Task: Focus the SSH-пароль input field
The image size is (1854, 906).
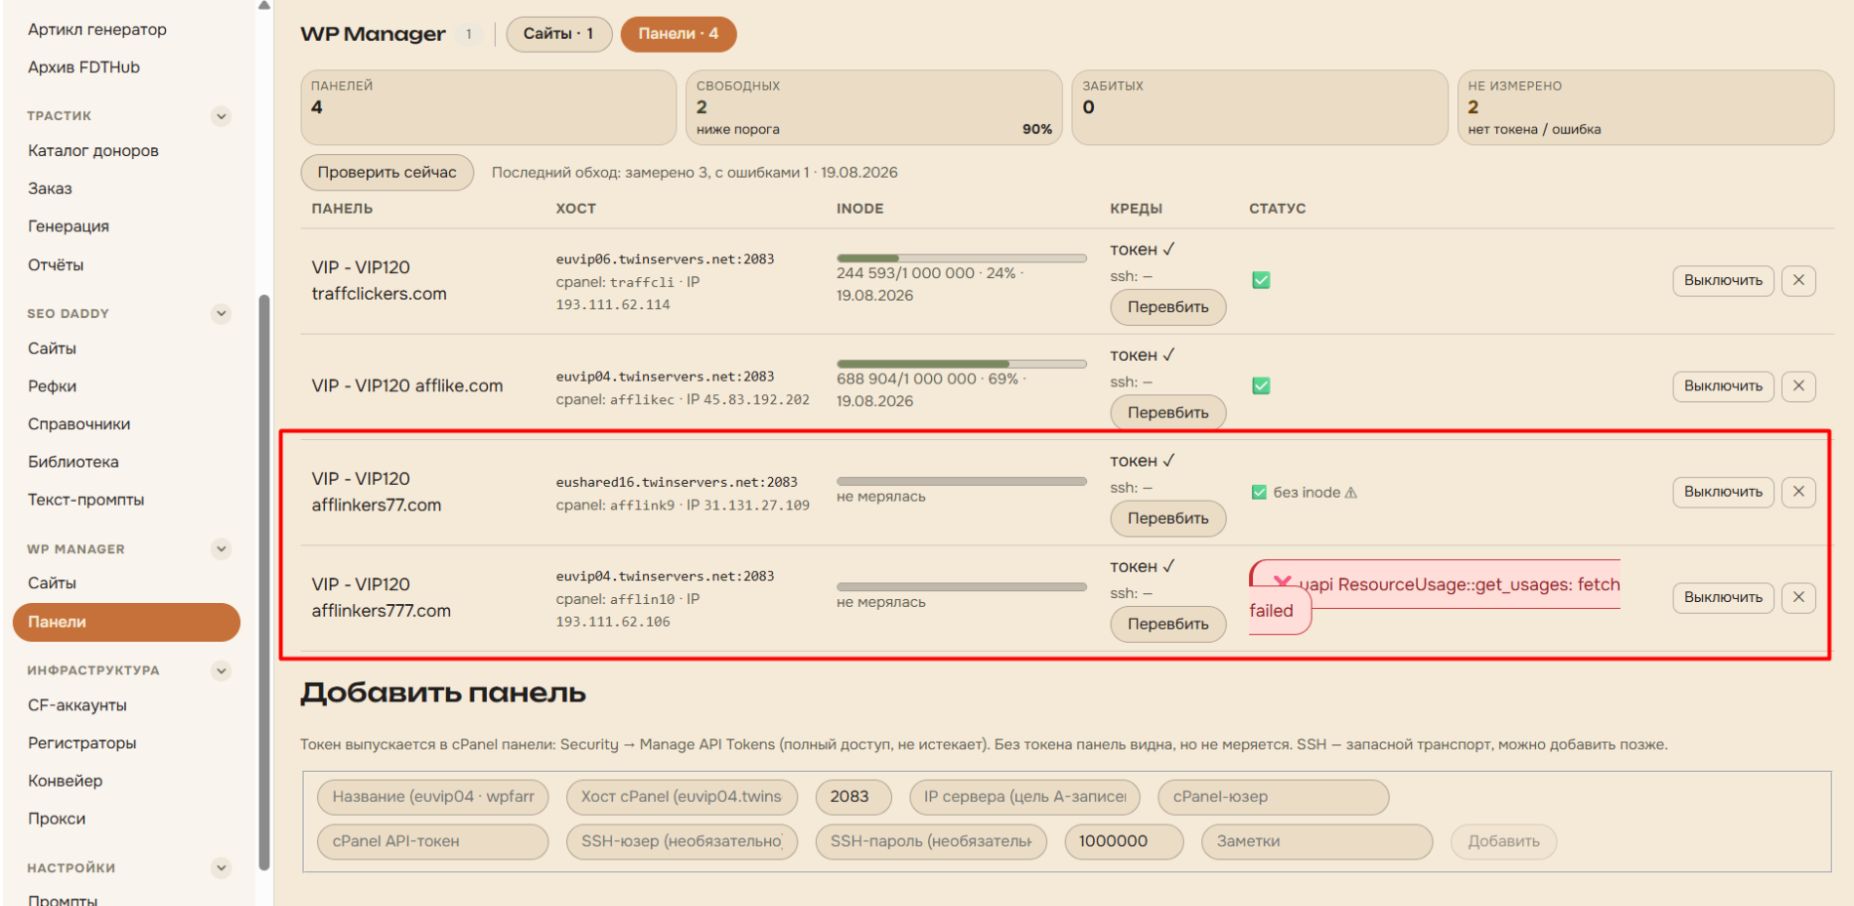Action: pos(931,841)
